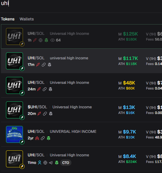This screenshot has width=162, height=173.
Task: Click the UHI/SOL pair in 2yr row
Action: pos(36,132)
